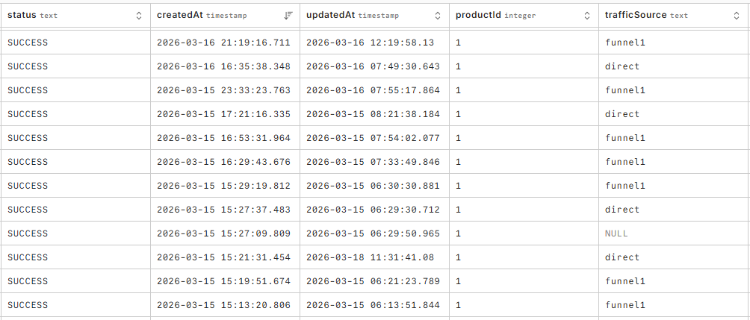The width and height of the screenshot is (750, 320).
Task: Click updatedAt cell 2026-03-15 06:30:30.881
Action: coord(373,186)
